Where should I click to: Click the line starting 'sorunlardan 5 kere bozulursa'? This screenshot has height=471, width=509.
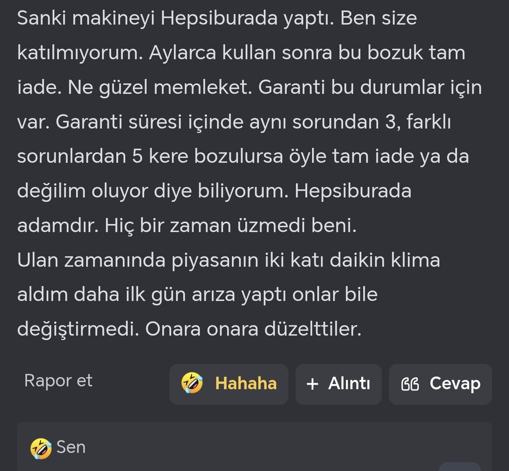pyautogui.click(x=243, y=156)
